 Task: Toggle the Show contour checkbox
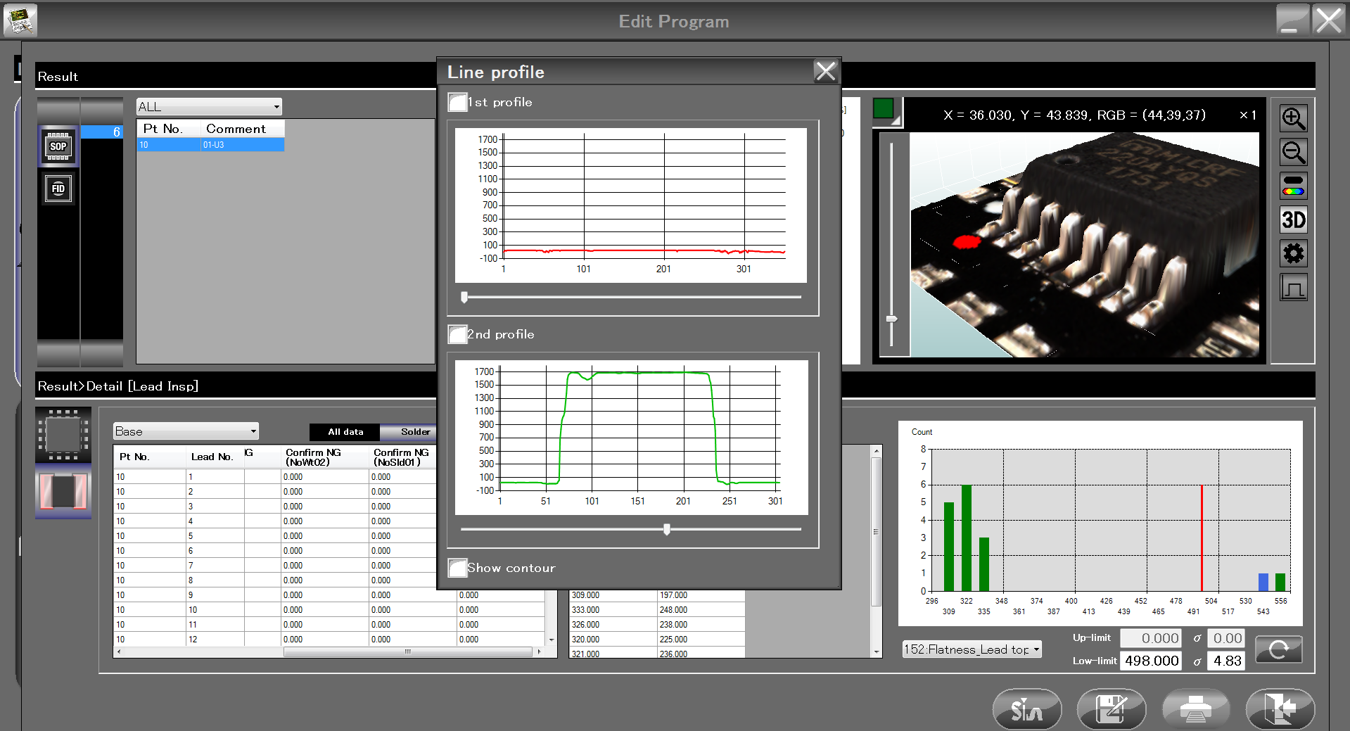point(457,568)
